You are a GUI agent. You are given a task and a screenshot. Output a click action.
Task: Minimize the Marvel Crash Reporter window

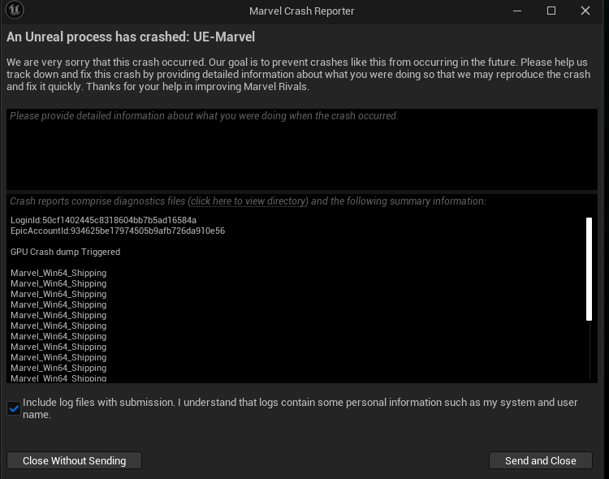point(517,11)
